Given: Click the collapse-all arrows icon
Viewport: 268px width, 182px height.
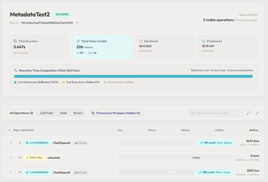Looking at the screenshot, I should [258, 113].
